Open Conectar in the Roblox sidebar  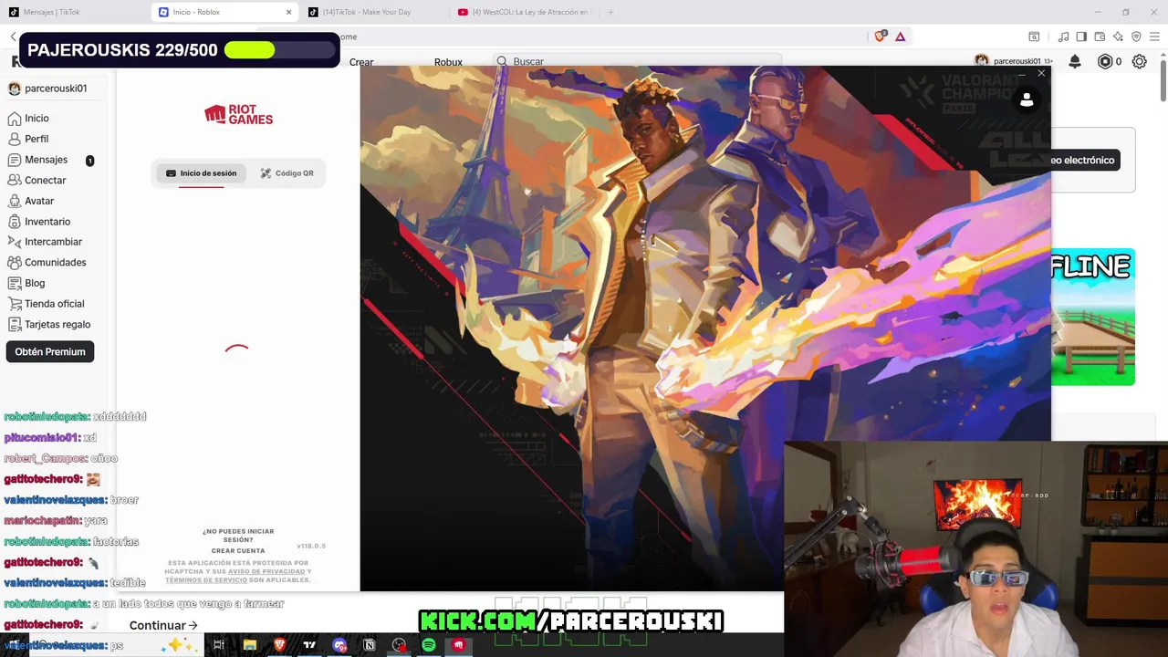(36, 181)
